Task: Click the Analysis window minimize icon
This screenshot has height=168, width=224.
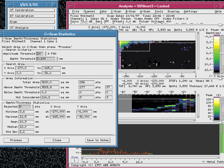Action: (217, 6)
